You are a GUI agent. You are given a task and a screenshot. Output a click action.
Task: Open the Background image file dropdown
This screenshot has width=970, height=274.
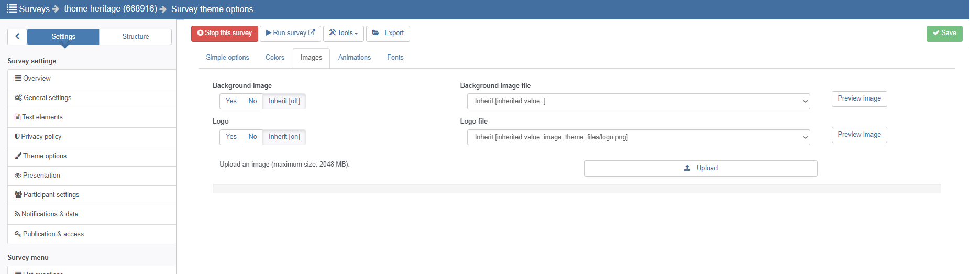tap(638, 101)
